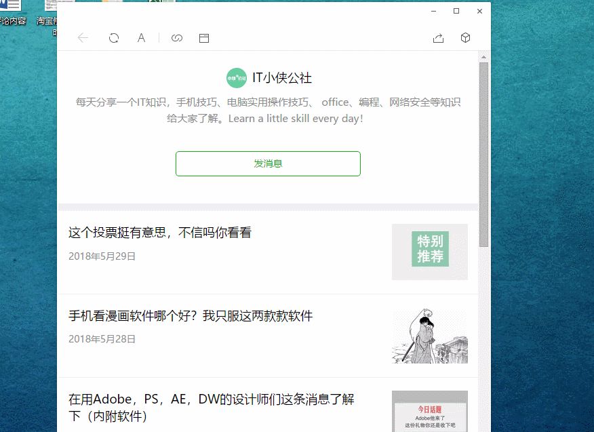This screenshot has height=432, width=594.
Task: Click the 特别推荐 article thumbnail
Action: tap(430, 252)
